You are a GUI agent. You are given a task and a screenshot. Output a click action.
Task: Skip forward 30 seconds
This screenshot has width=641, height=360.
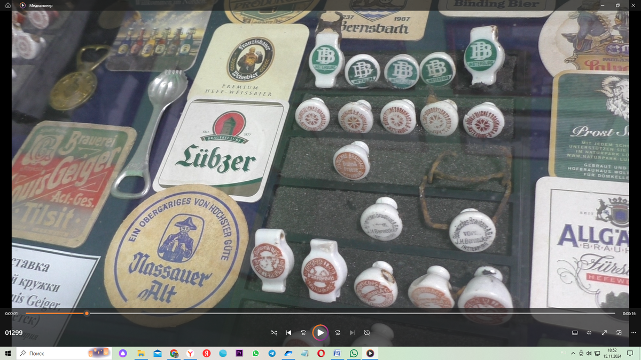(338, 332)
